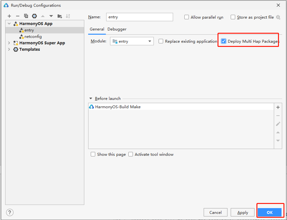Check Replace existing application
Viewport: 287px width, 220px height.
[161, 41]
